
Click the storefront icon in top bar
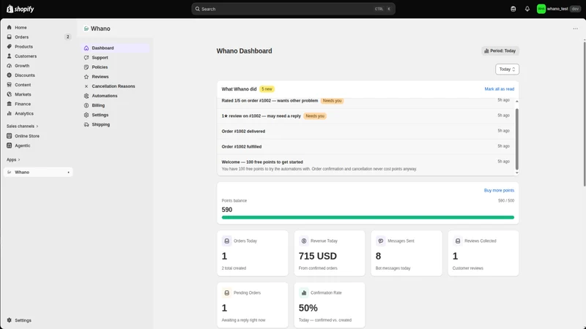pyautogui.click(x=513, y=9)
